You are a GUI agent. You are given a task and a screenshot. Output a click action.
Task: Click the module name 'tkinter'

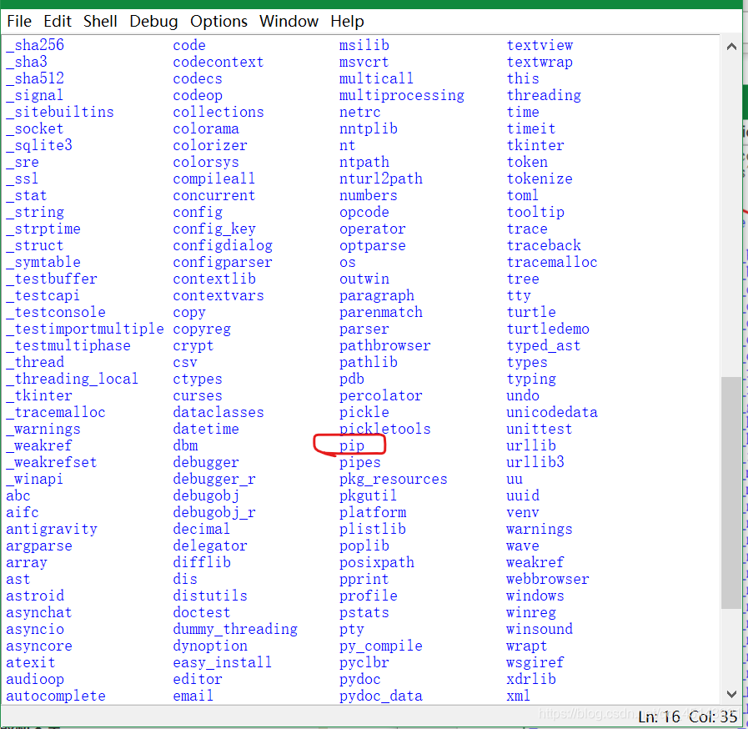pyautogui.click(x=535, y=145)
